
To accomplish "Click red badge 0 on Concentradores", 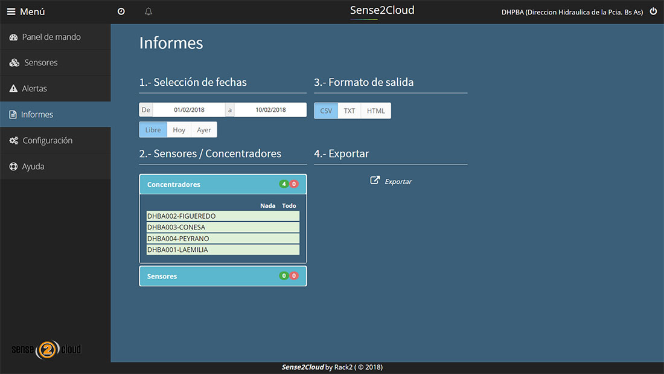I will (294, 184).
